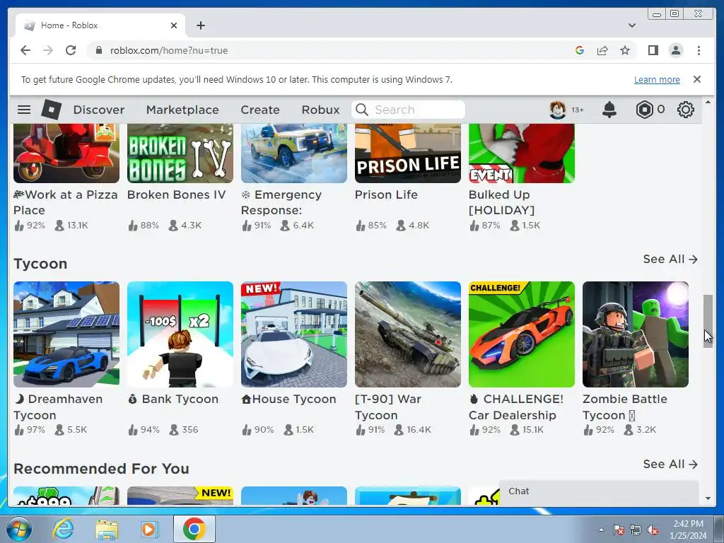The image size is (724, 543).
Task: Click the Google icon in address bar
Action: (580, 50)
